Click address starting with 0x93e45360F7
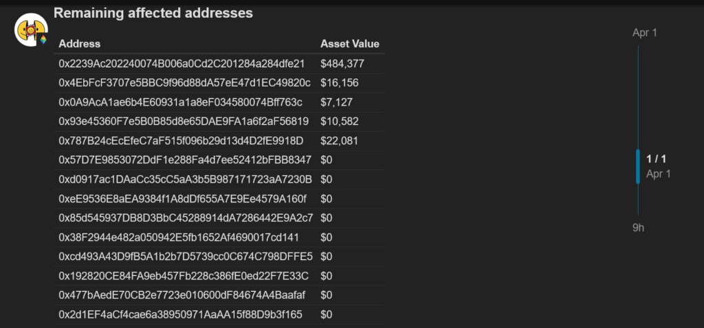This screenshot has width=704, height=328. click(183, 121)
